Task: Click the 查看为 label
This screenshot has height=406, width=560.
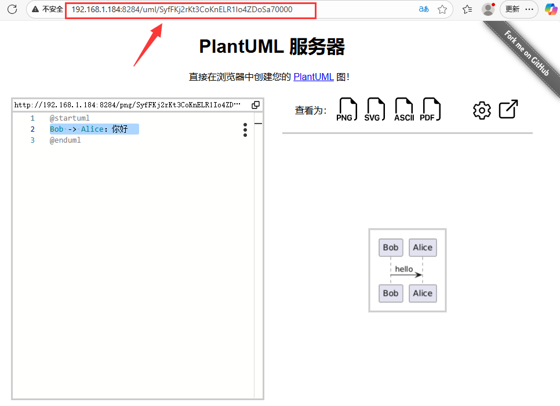Action: coord(310,110)
